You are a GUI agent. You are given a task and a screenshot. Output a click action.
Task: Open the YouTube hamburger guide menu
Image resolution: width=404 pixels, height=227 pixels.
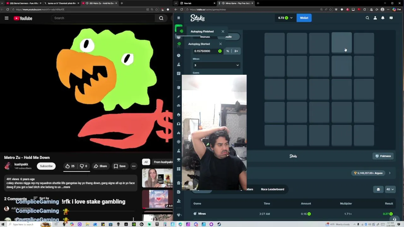pyautogui.click(x=6, y=18)
